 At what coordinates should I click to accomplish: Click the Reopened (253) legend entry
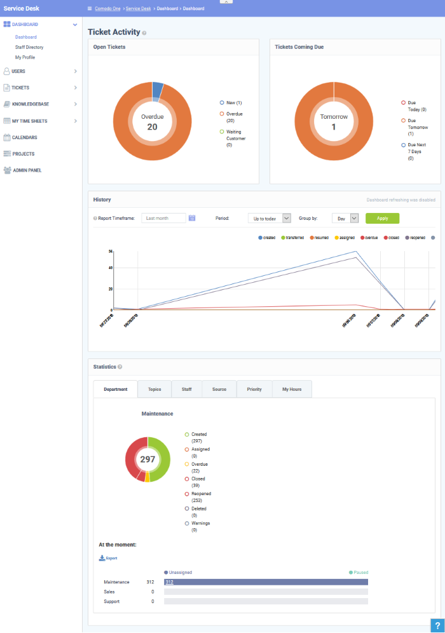pyautogui.click(x=198, y=497)
